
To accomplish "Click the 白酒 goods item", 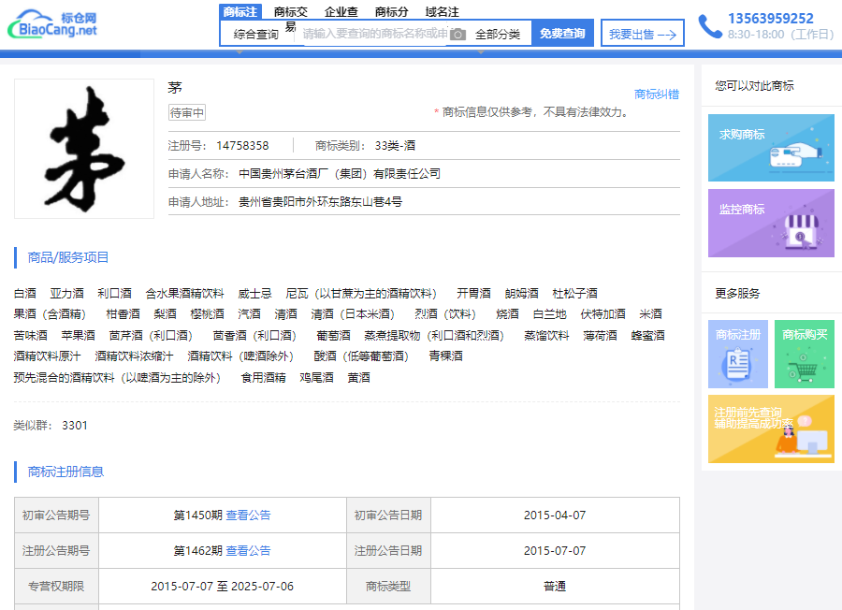I will click(24, 293).
